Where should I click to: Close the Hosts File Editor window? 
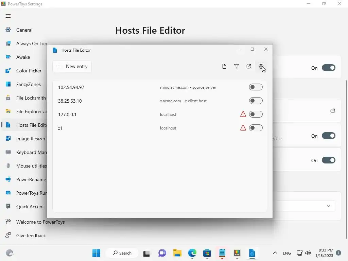pos(266,49)
